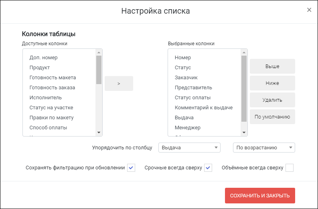The image size is (318, 209).
Task: Reset columns with По умолчанию button
Action: pos(272,117)
